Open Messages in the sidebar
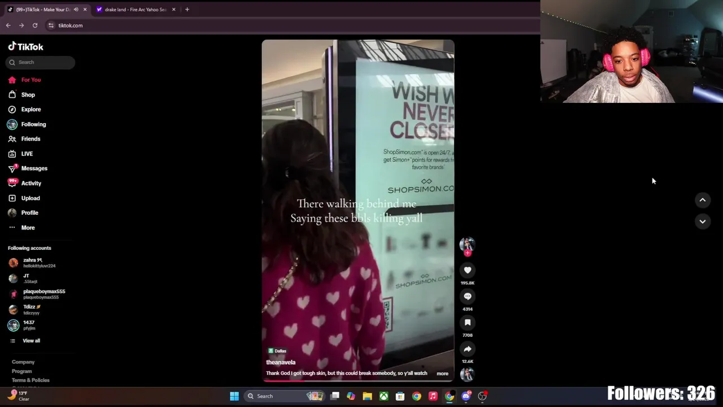 click(28, 168)
